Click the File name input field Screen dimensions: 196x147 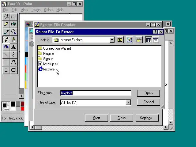(96, 93)
